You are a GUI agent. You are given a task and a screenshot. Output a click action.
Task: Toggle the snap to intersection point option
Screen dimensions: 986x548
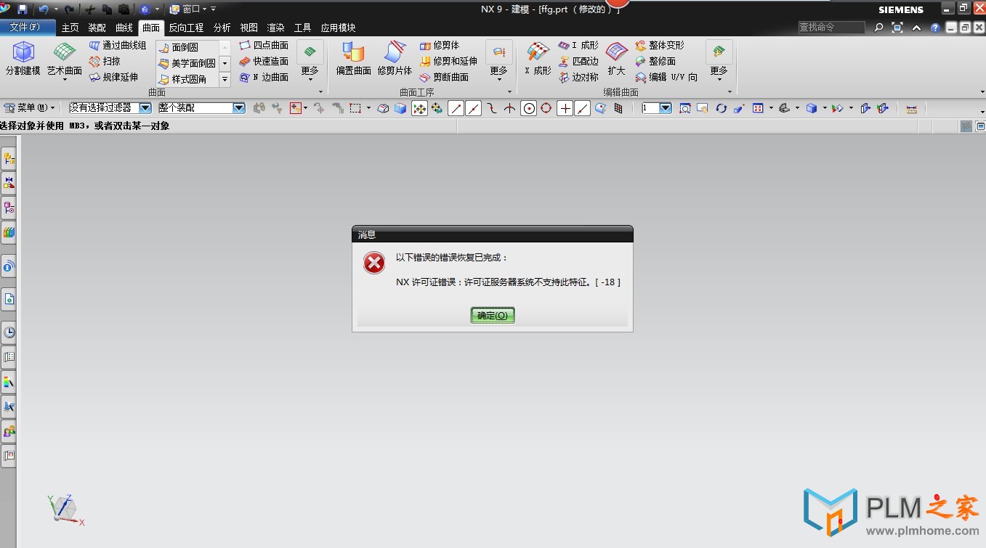(x=509, y=108)
